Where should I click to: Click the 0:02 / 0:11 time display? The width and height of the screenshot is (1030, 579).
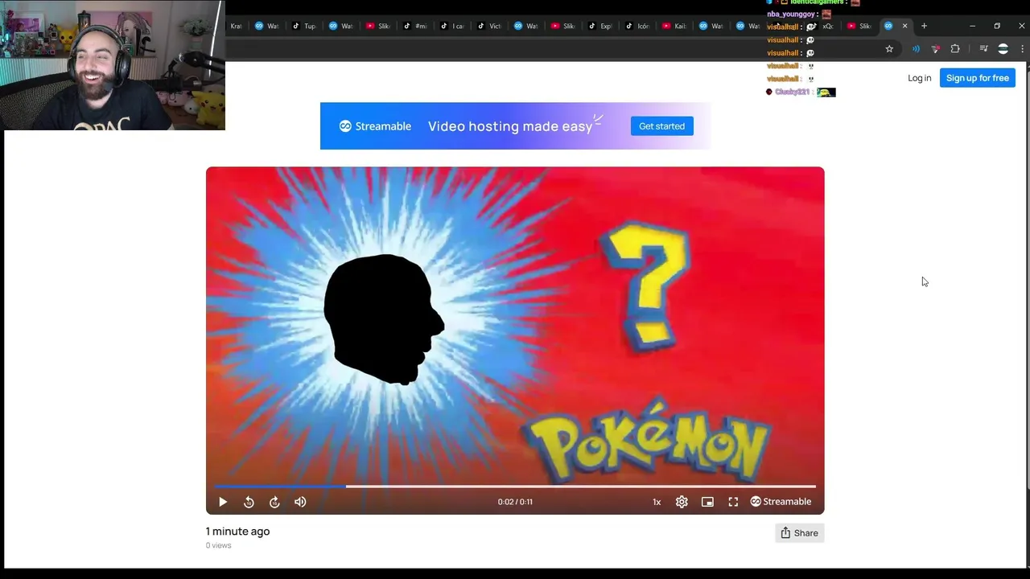(515, 502)
